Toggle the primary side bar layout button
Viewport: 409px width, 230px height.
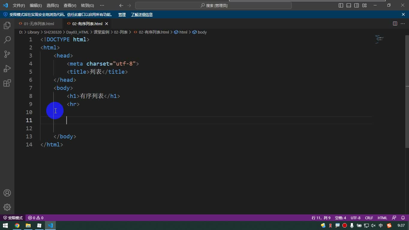click(341, 5)
